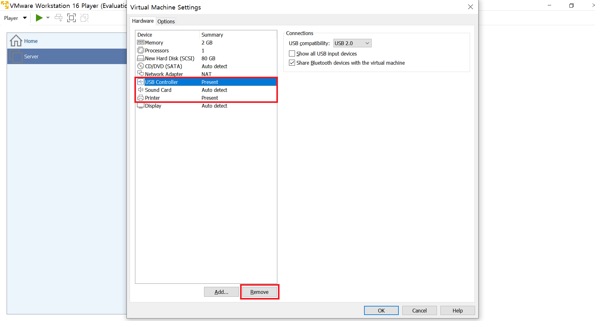This screenshot has width=595, height=321.
Task: Click the 80 GB summary value
Action: (x=209, y=58)
